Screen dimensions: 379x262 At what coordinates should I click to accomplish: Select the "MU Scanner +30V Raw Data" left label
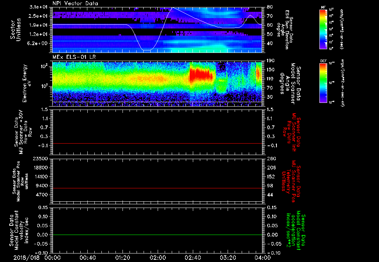pos(23,132)
